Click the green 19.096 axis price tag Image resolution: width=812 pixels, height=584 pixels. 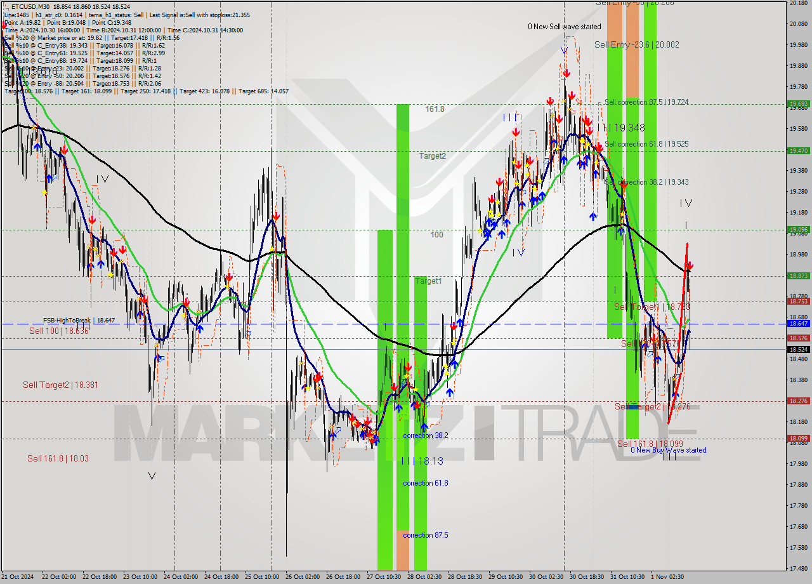[798, 229]
